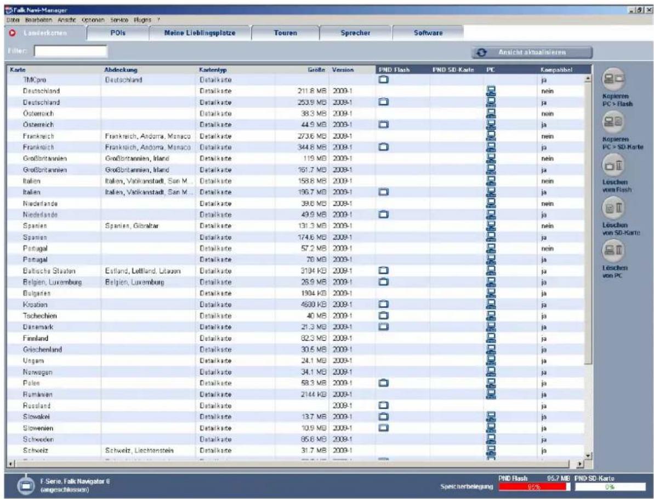Open the Optionen menu
This screenshot has width=654, height=499.
tap(94, 20)
